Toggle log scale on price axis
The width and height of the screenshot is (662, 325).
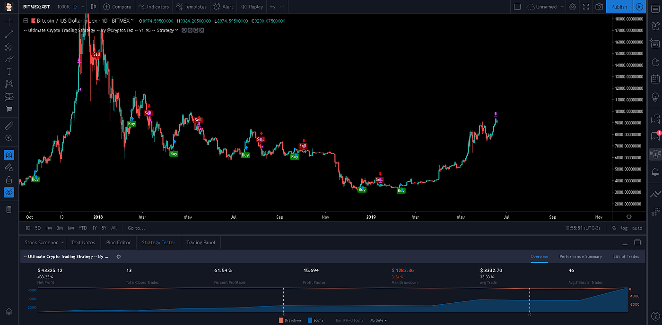click(624, 228)
